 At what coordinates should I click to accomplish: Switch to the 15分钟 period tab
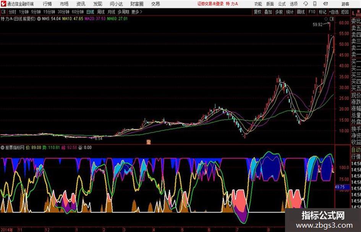(49, 12)
